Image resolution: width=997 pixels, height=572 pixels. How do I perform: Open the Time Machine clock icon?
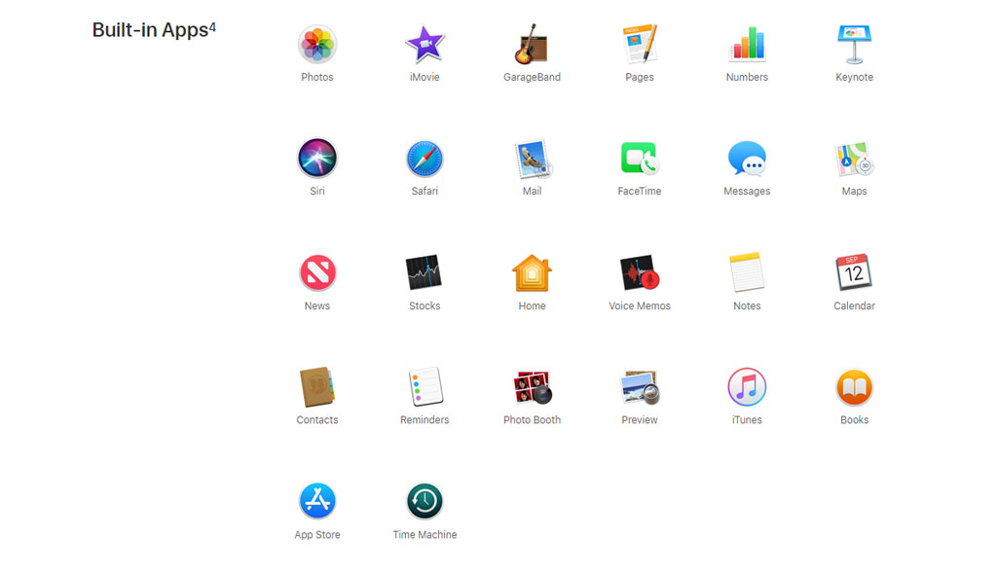pyautogui.click(x=425, y=501)
